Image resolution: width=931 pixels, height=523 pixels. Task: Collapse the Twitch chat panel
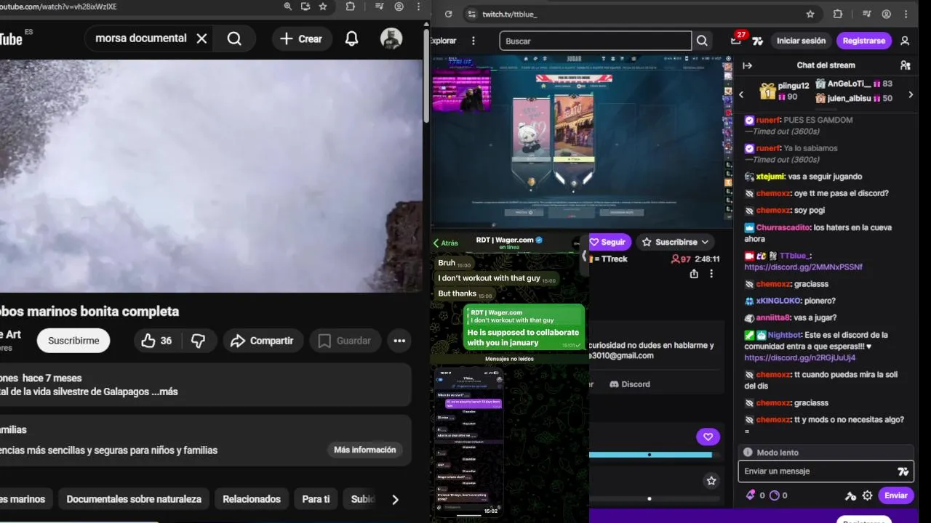click(x=747, y=65)
